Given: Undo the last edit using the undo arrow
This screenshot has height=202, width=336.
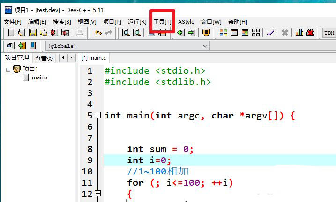Looking at the screenshot, I should [97, 33].
